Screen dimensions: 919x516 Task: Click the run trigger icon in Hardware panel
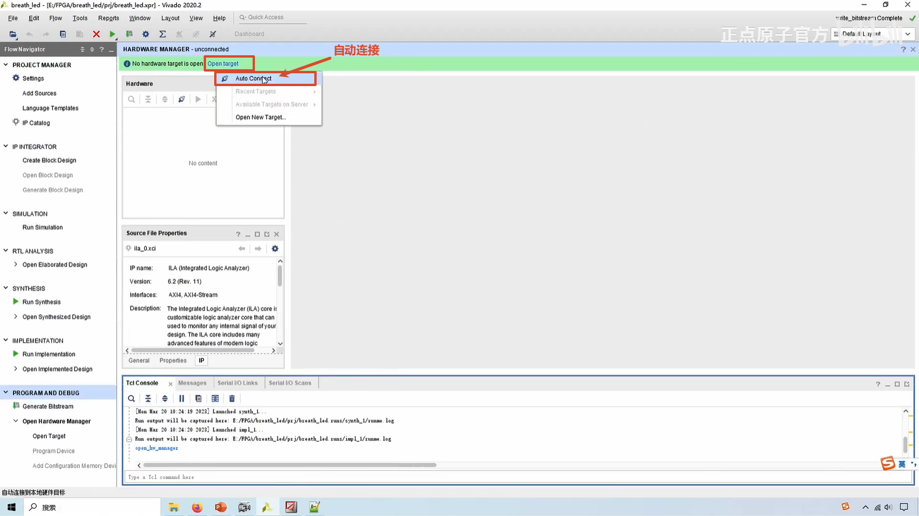198,99
